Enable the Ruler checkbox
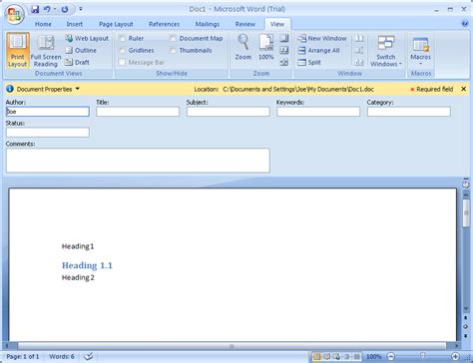This screenshot has width=473, height=363. pos(122,38)
